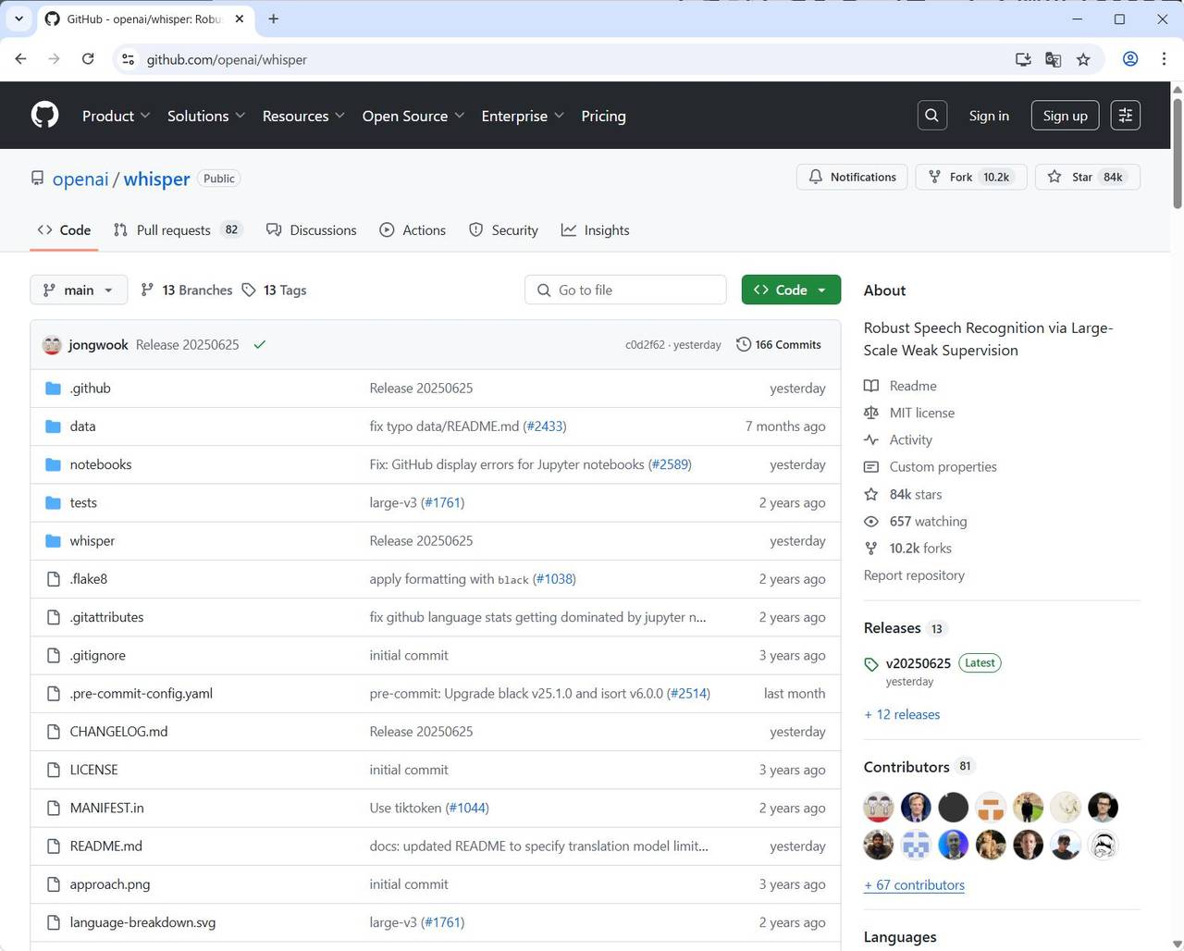Open the 13 Branches link

pos(187,290)
